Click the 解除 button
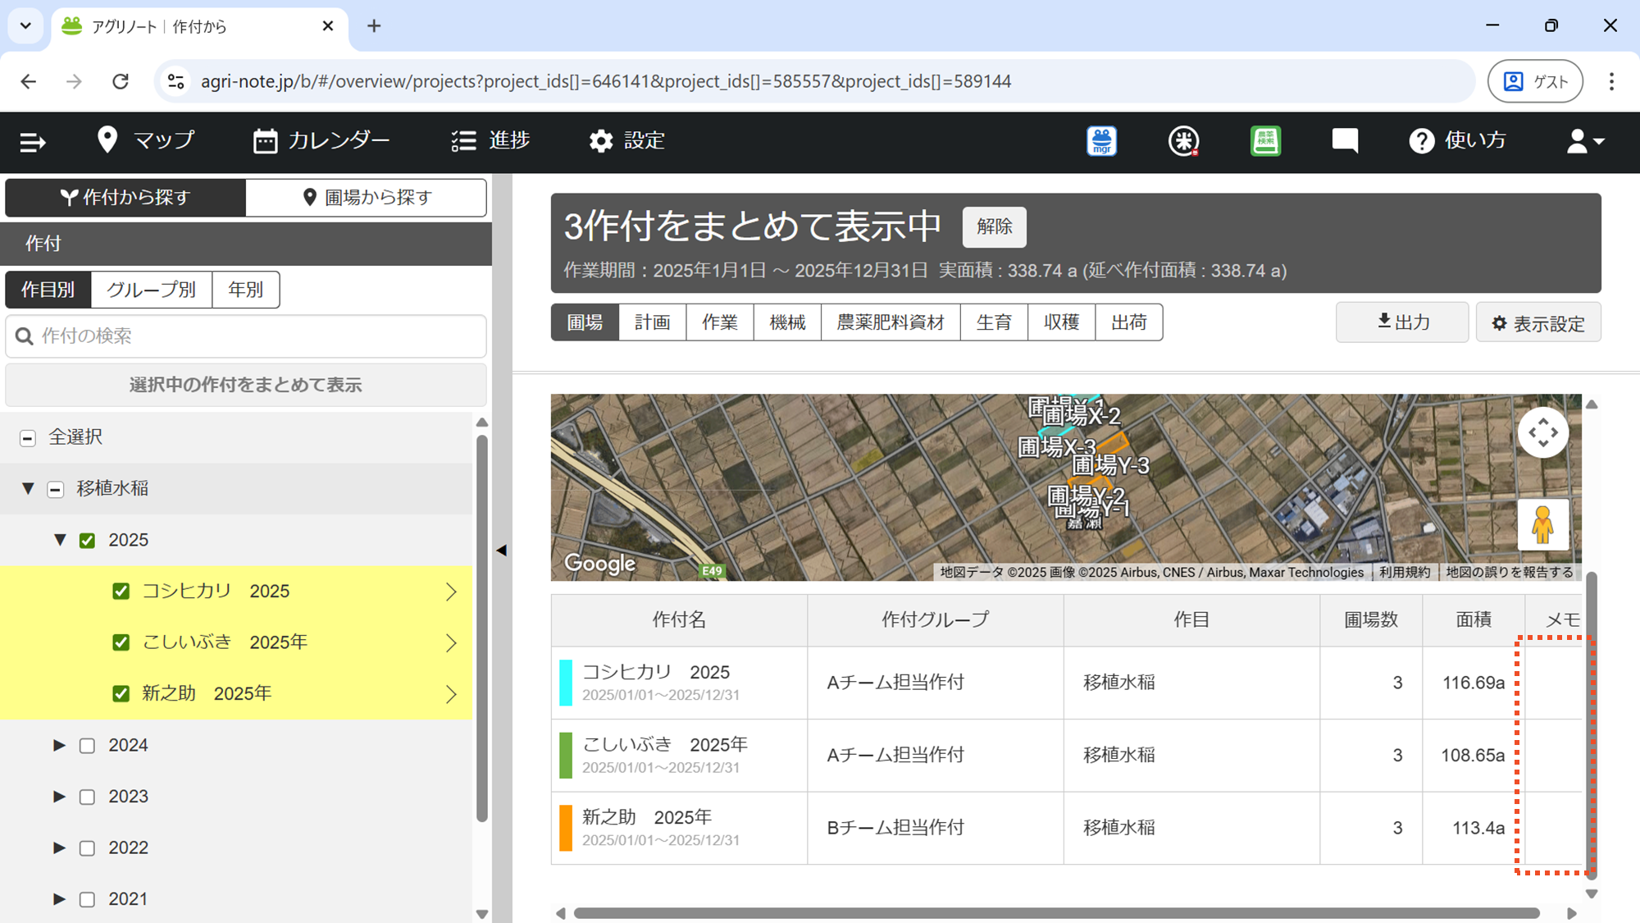The height and width of the screenshot is (923, 1640). coord(994,227)
